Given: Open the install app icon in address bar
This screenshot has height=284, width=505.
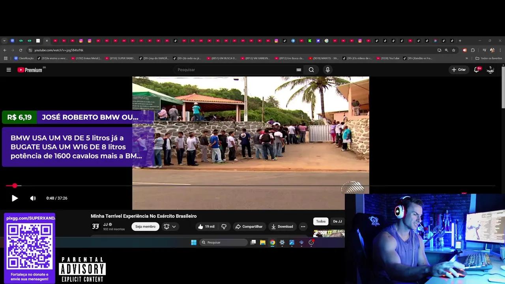Looking at the screenshot, I should 439,50.
